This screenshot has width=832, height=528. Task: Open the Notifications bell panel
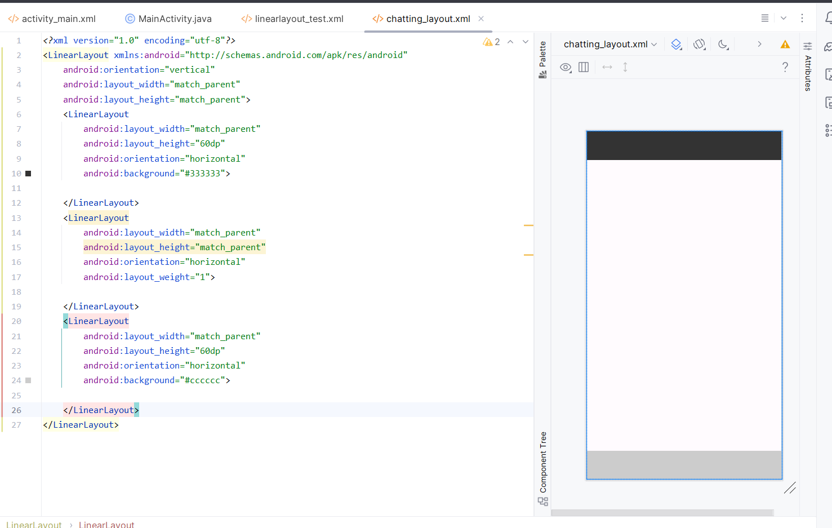coord(829,18)
